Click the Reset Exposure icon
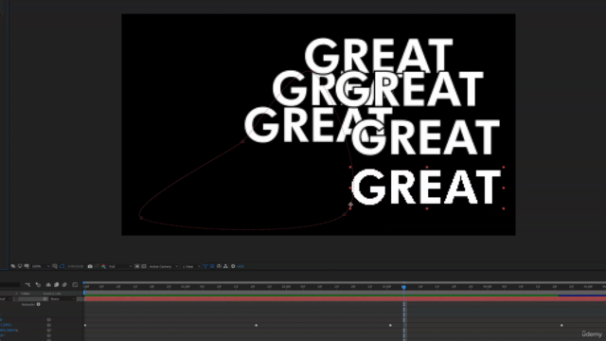 (x=233, y=266)
